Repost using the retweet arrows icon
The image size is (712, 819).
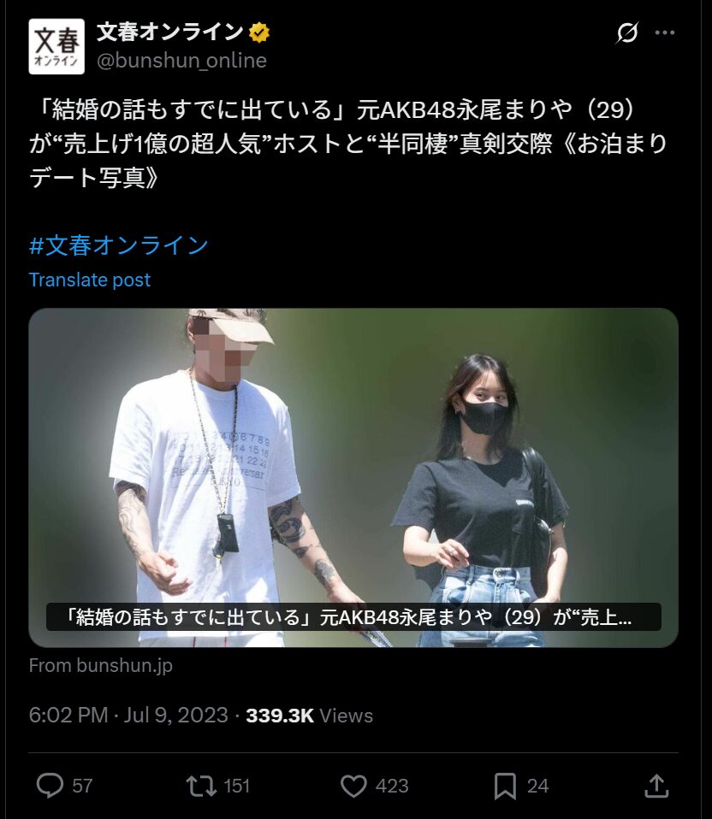click(x=201, y=786)
